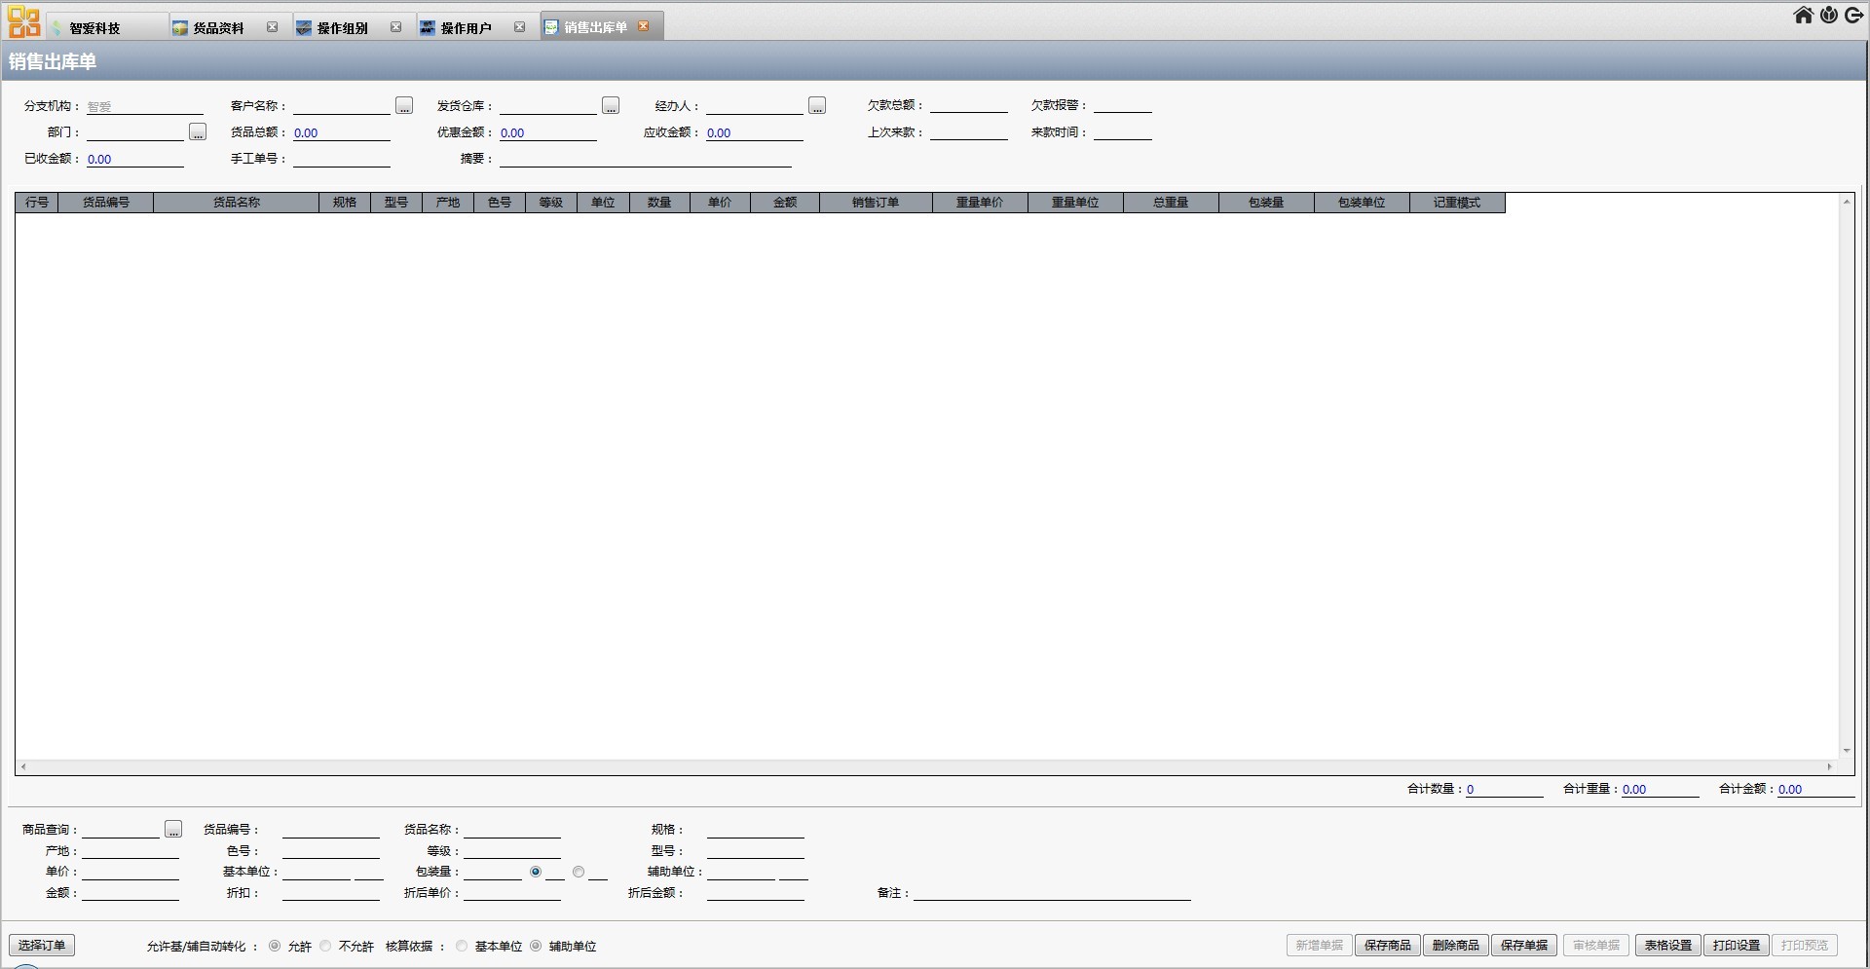Click the 货品编号 input in product section
The image size is (1870, 969).
tap(331, 830)
